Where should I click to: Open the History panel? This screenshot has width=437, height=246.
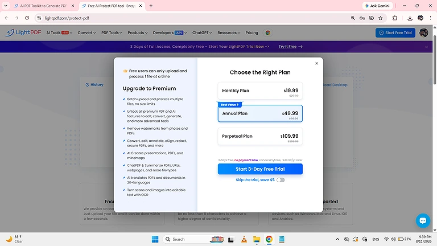click(x=94, y=84)
